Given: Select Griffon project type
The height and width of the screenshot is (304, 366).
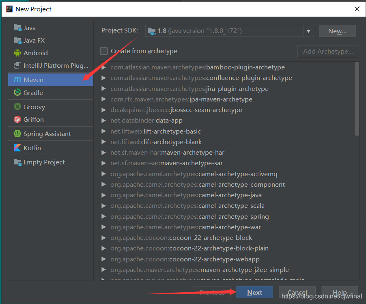Looking at the screenshot, I should tap(51, 120).
